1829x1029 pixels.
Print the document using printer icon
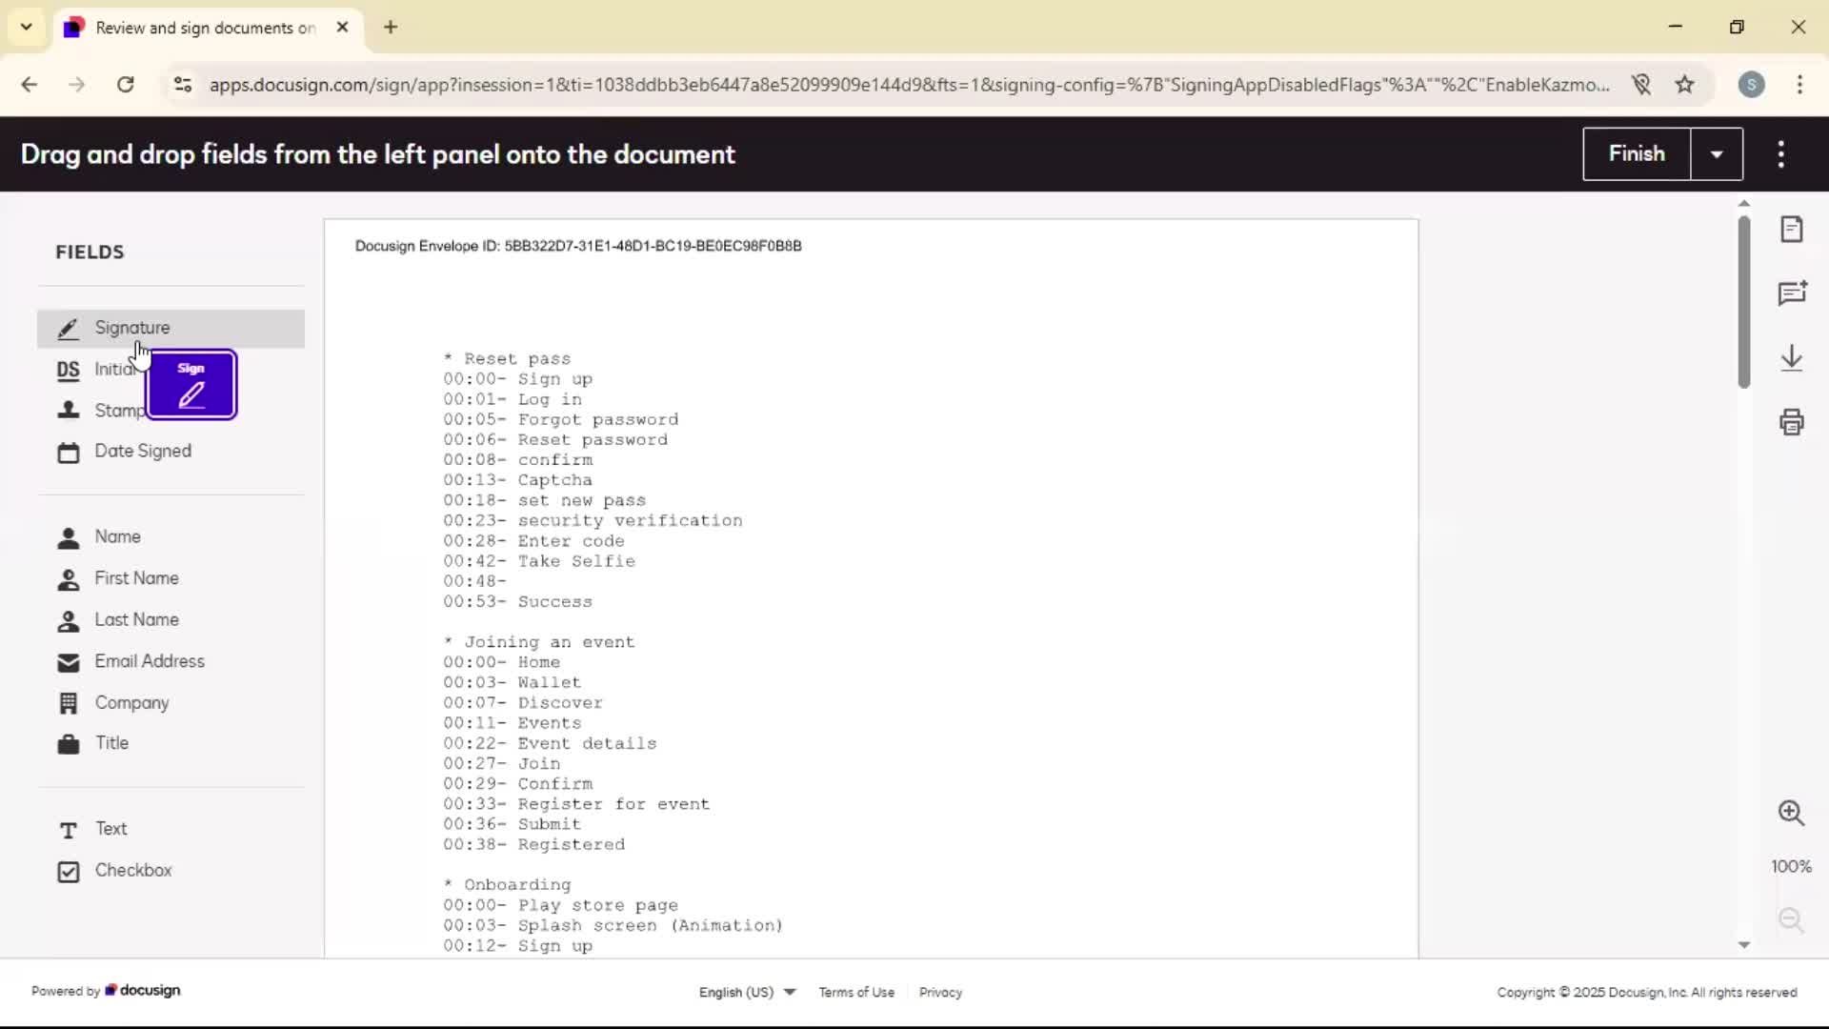coord(1791,422)
